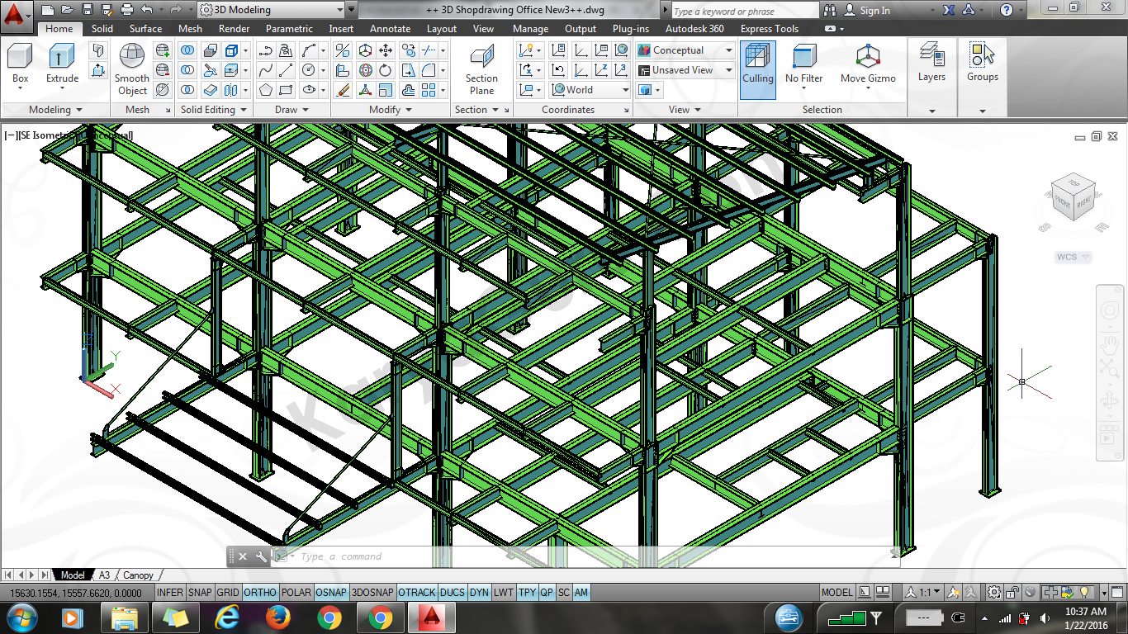Switch to the Annotate ribbon tab
This screenshot has width=1128, height=634.
[x=390, y=29]
